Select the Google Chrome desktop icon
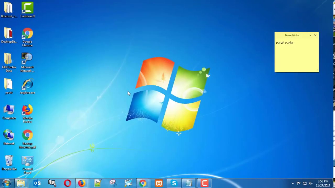335x188 pixels. point(27,34)
